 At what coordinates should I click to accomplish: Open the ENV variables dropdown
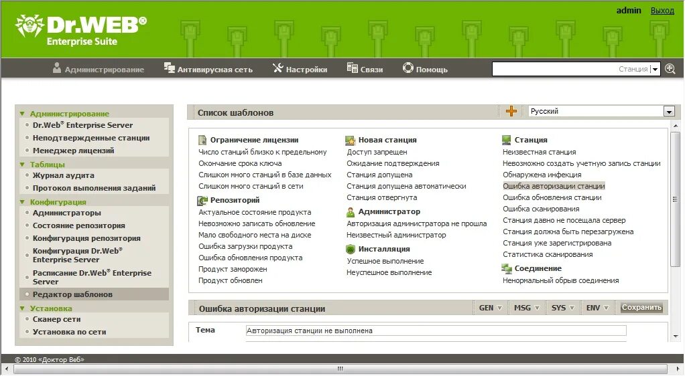(597, 308)
